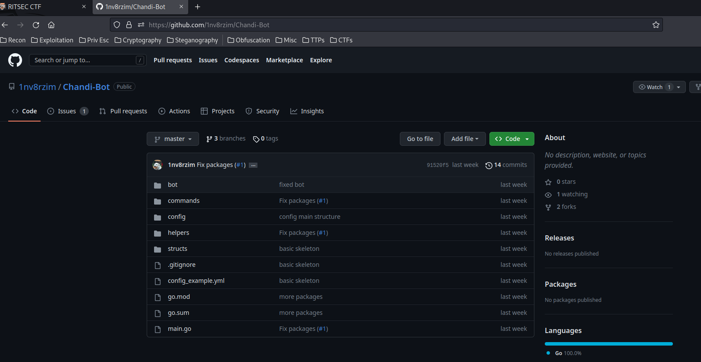Expand commit message ellipsis button
Viewport: 701px width, 362px height.
tap(253, 165)
